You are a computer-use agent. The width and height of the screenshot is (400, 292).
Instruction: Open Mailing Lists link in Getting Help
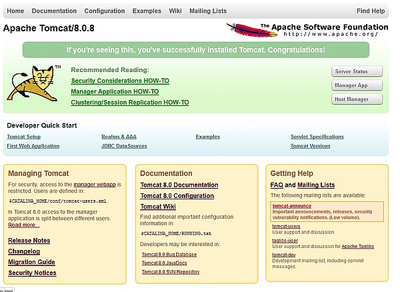[316, 185]
